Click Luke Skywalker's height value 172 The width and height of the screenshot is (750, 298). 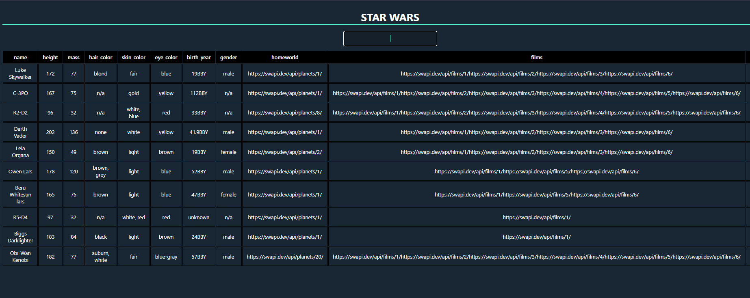[50, 73]
